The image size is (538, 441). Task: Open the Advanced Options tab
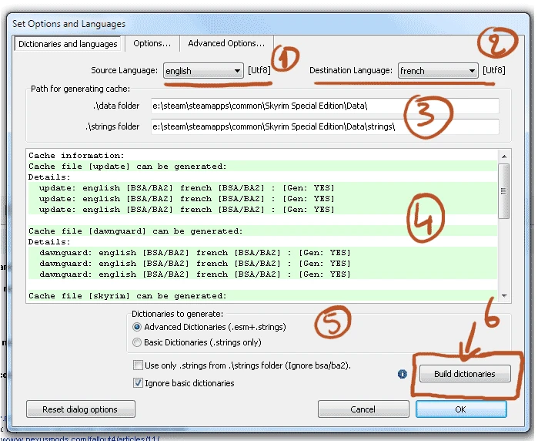pyautogui.click(x=226, y=44)
